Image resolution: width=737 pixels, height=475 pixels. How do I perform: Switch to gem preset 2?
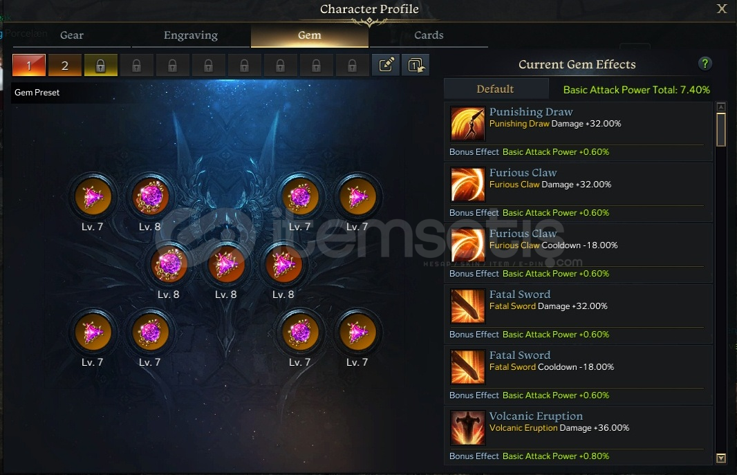pos(65,65)
